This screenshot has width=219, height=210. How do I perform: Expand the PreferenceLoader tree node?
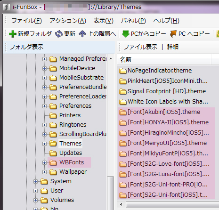tap(44, 97)
